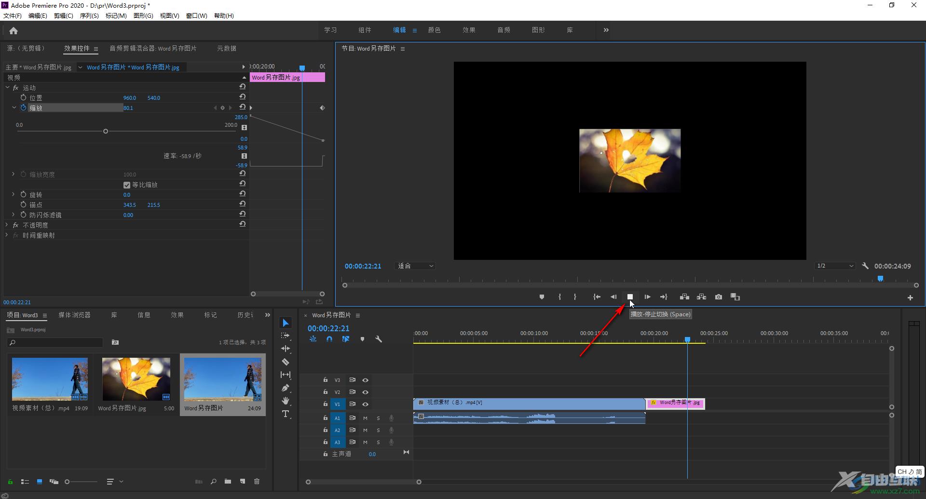Create new bin in project panel
Screen dimensions: 926x499
point(228,481)
